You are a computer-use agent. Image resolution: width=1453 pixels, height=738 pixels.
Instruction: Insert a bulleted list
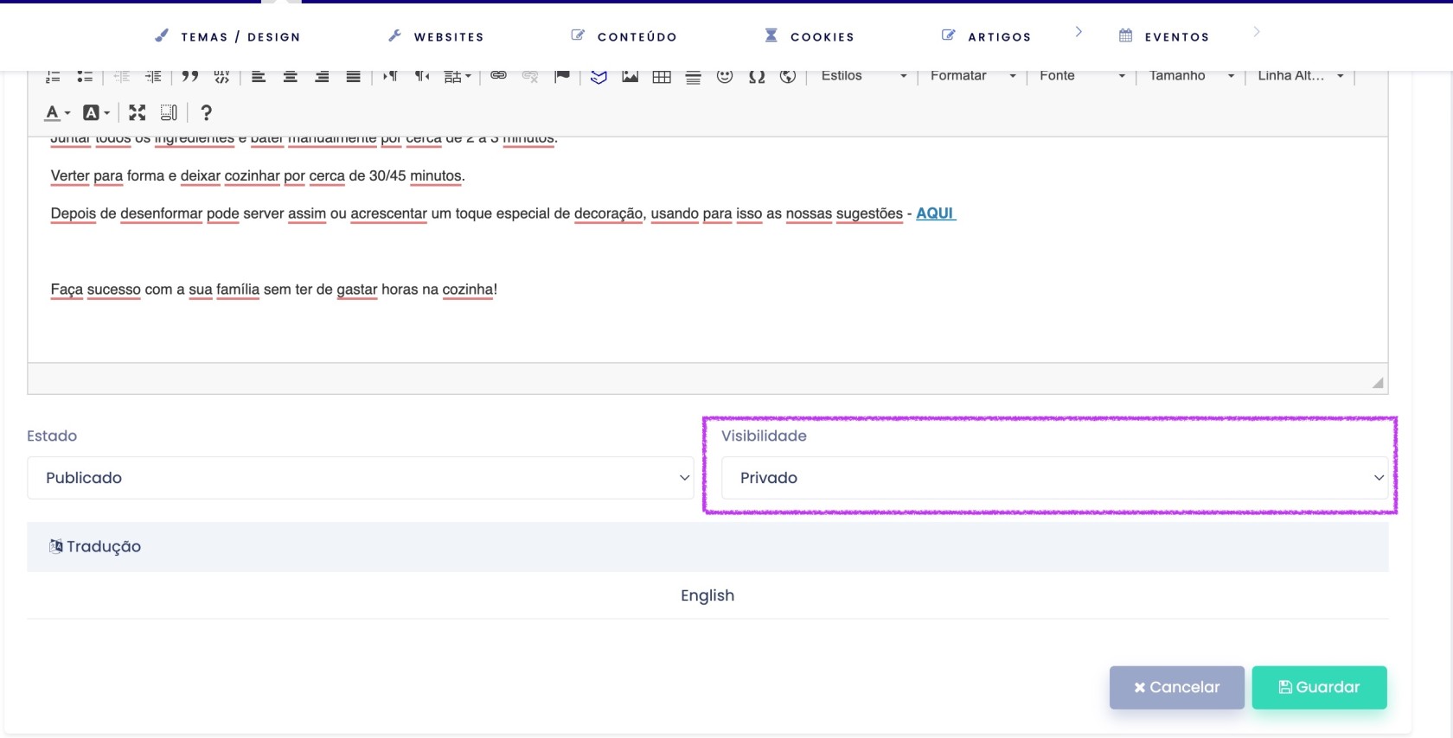click(x=85, y=76)
